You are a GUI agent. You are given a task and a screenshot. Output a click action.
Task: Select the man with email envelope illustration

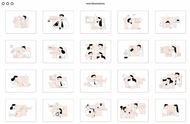pos(96,81)
